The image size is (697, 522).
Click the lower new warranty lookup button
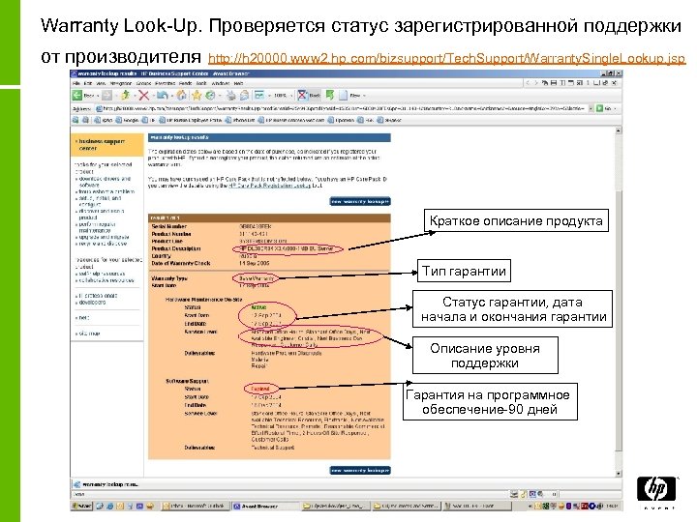[x=360, y=470]
